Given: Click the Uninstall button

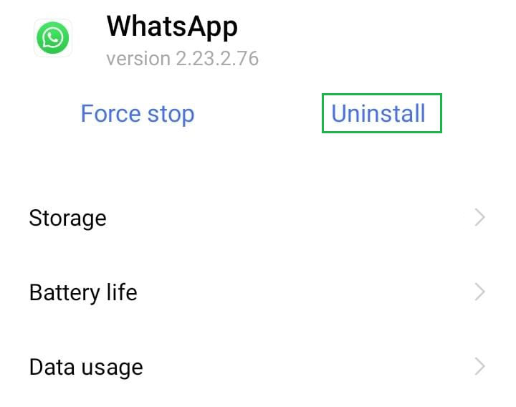Looking at the screenshot, I should 382,113.
